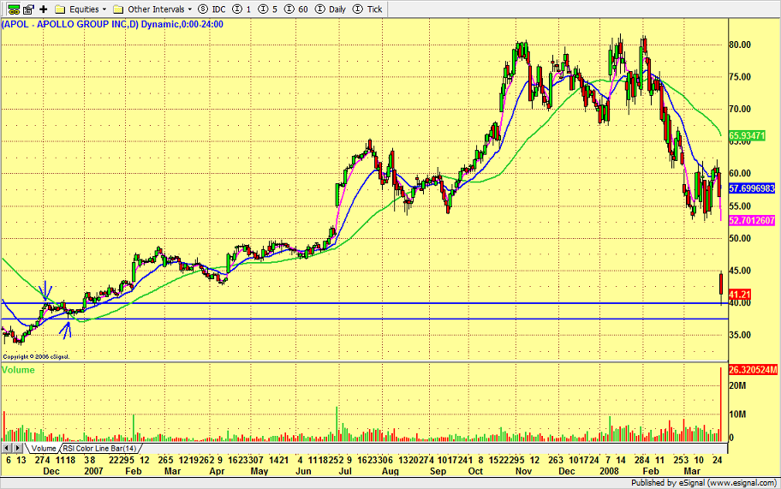Click the 20M volume axis label
Image resolution: width=781 pixels, height=489 pixels.
click(737, 385)
